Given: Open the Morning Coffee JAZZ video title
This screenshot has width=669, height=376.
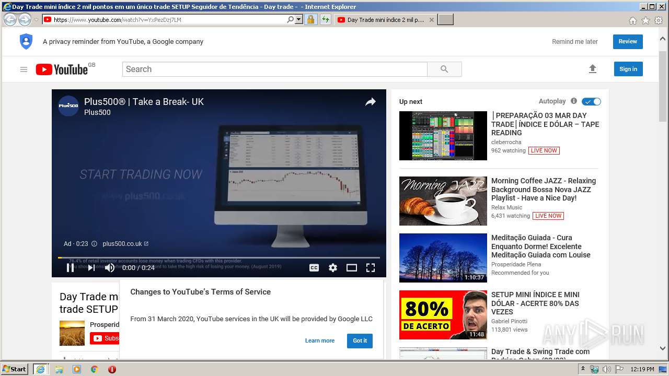Looking at the screenshot, I should (544, 190).
